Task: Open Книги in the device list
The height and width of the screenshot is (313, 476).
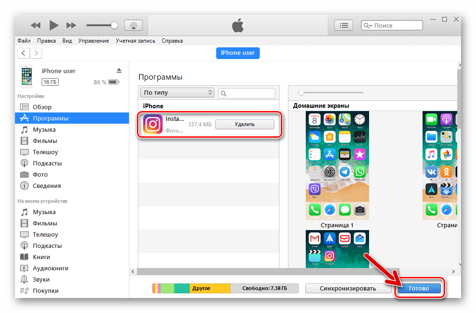Action: 72,257
